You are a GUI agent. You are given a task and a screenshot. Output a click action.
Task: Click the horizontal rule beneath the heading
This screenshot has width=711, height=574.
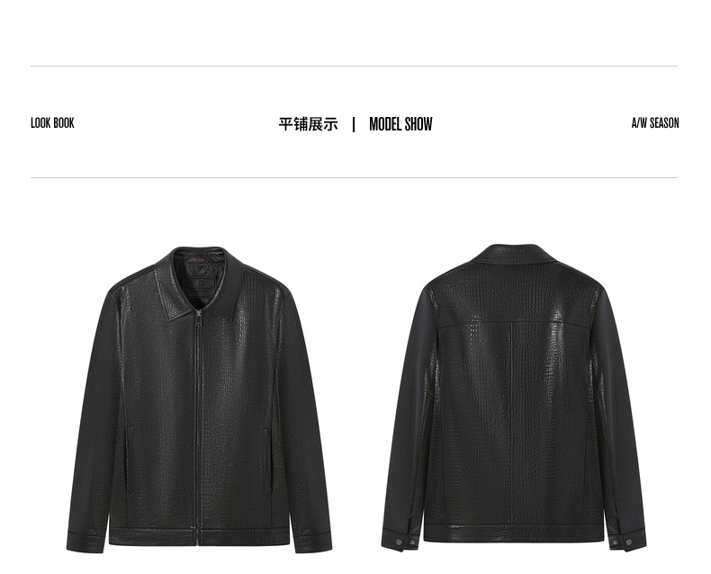(354, 178)
